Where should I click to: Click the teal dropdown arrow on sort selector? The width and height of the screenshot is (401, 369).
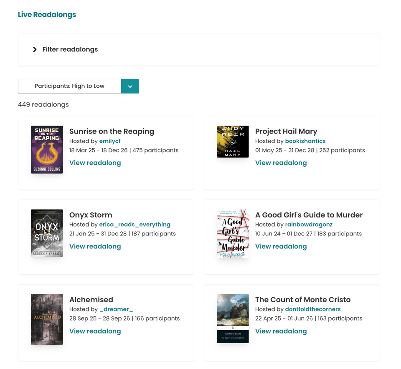click(130, 86)
